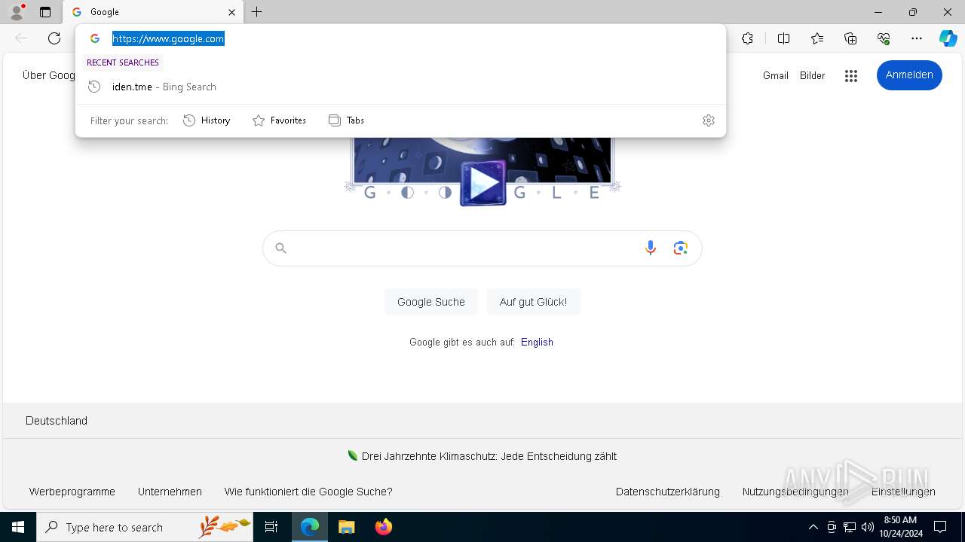Viewport: 965px width, 542px height.
Task: Open the Extensions puzzle icon
Action: (x=747, y=38)
